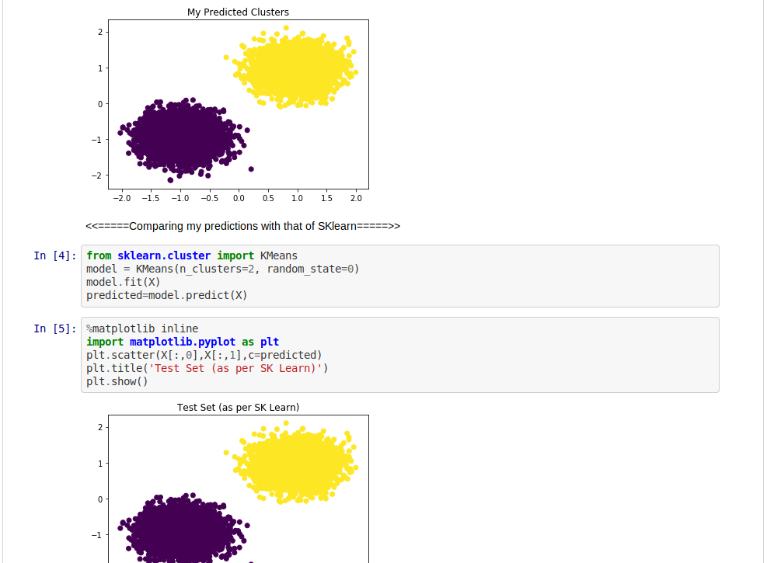Click the plt.scatter code line
The width and height of the screenshot is (774, 563).
[204, 355]
